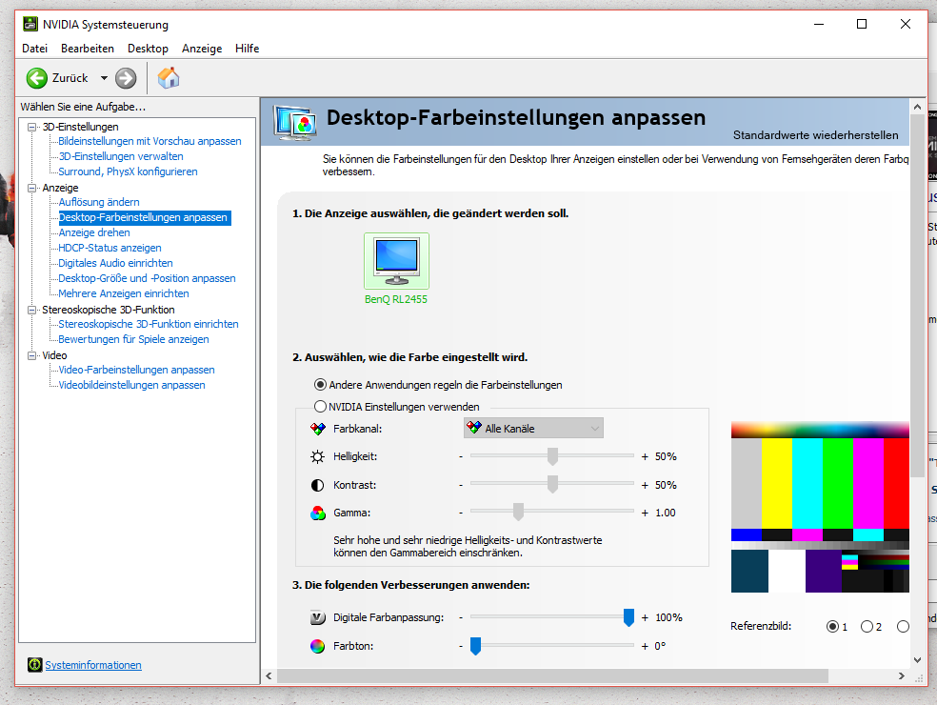Screen dimensions: 937x705
Task: Open Anzeige drehen
Action: tap(94, 232)
